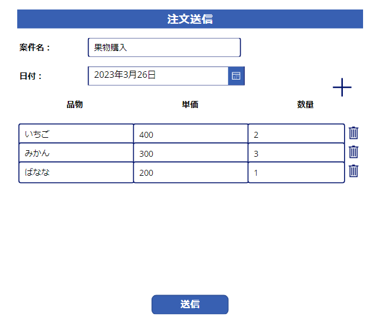Edit the 案件名 field containing 果物購入
The image size is (369, 326).
164,48
